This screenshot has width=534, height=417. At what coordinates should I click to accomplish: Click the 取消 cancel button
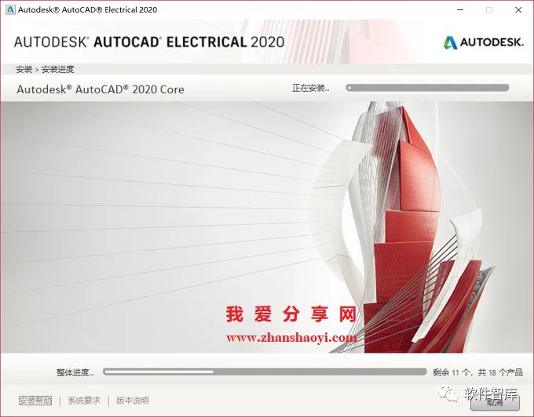click(x=495, y=403)
